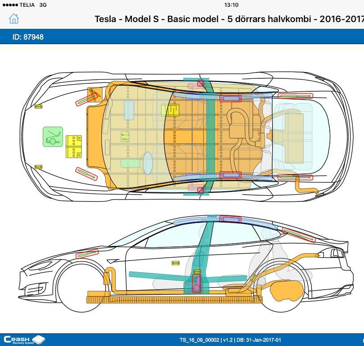Viewport: 364px width, 346px height.
Task: Select the orange rear drive unit in side view
Action: [x=287, y=291]
